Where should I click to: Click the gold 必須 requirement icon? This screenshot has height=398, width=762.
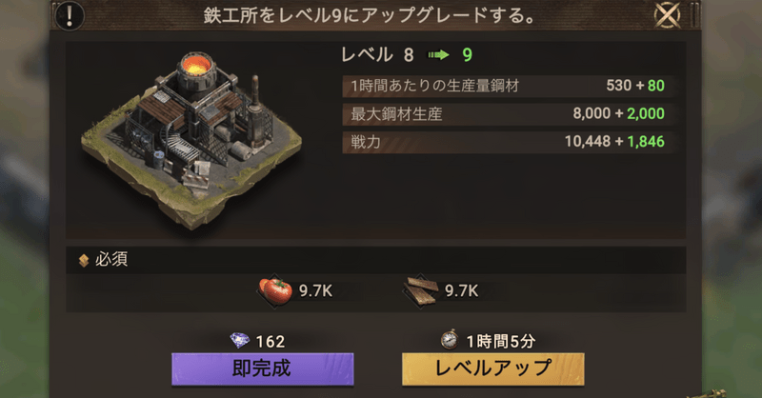pyautogui.click(x=84, y=261)
